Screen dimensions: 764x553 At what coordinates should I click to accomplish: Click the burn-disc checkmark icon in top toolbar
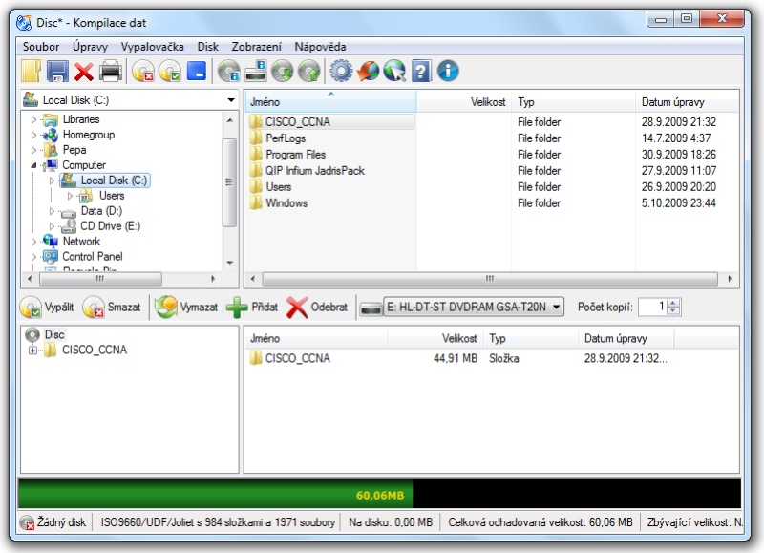(170, 71)
